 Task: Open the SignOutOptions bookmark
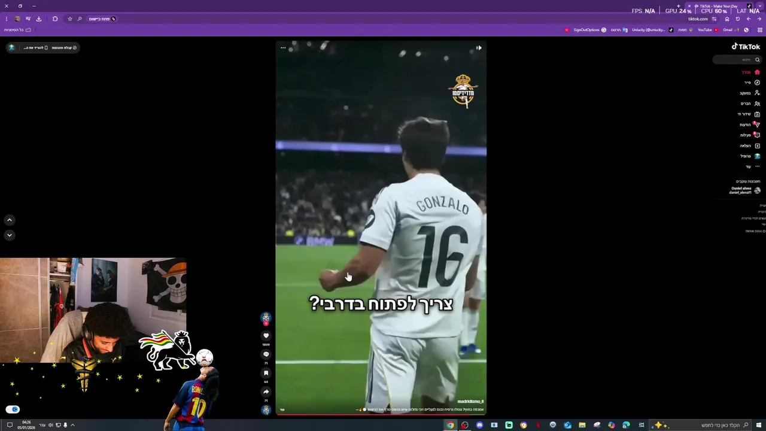tap(589, 30)
